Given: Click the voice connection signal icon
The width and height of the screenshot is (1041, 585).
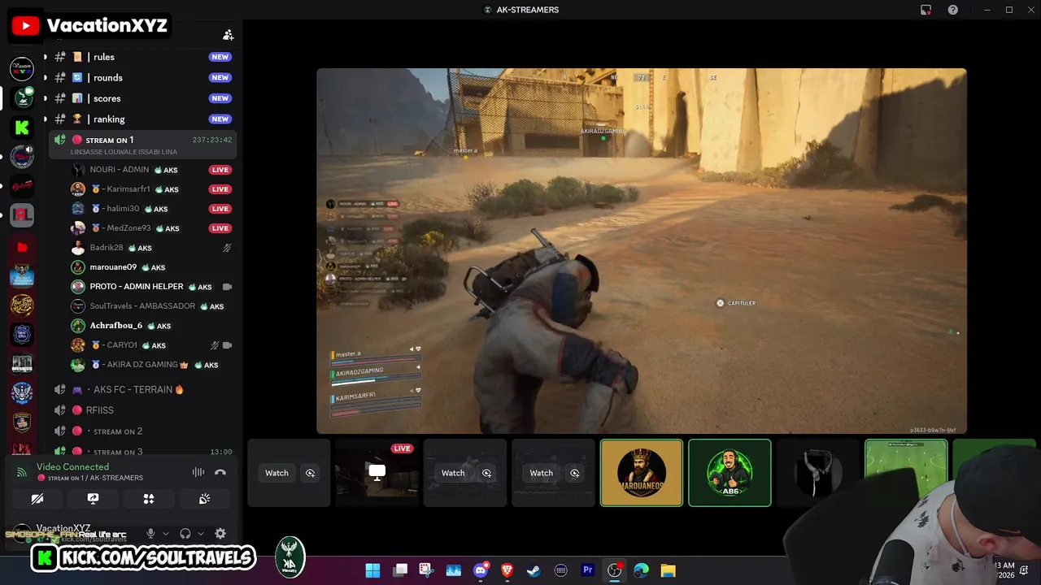Looking at the screenshot, I should click(x=22, y=472).
